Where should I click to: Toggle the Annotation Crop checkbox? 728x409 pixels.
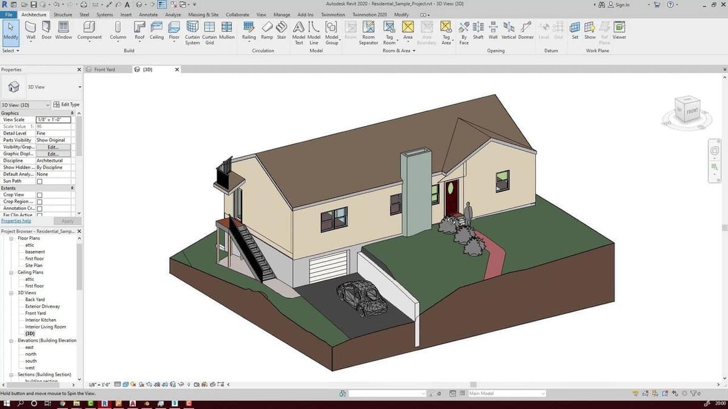39,208
